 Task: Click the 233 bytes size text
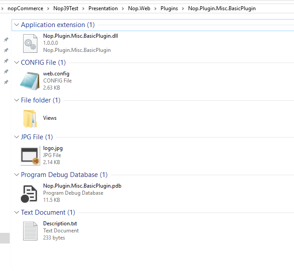54,238
